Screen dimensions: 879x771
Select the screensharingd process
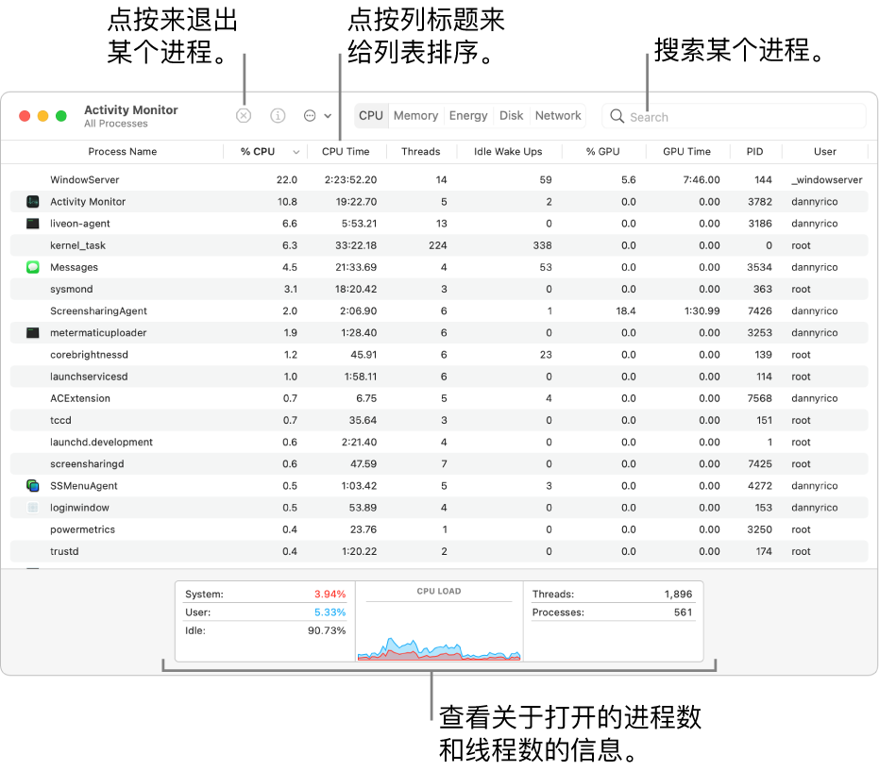coord(439,463)
